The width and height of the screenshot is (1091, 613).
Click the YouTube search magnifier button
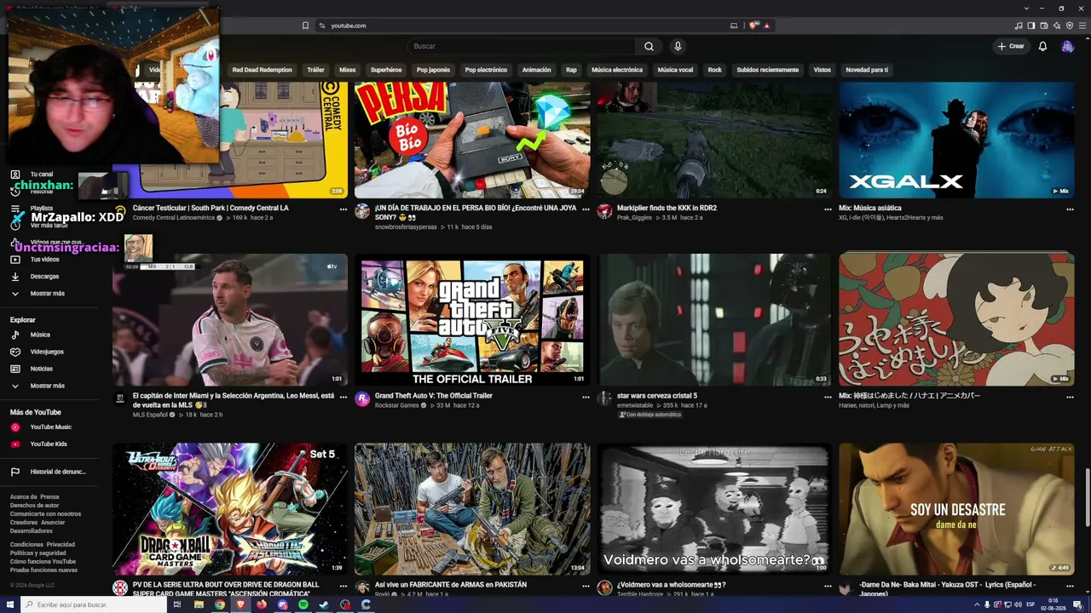coord(649,46)
